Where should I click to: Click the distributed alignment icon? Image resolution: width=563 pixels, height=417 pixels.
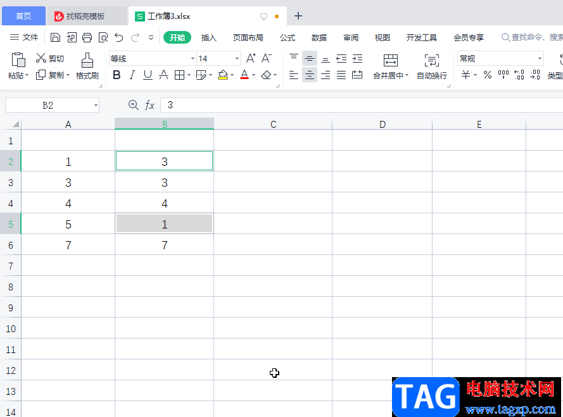point(357,75)
